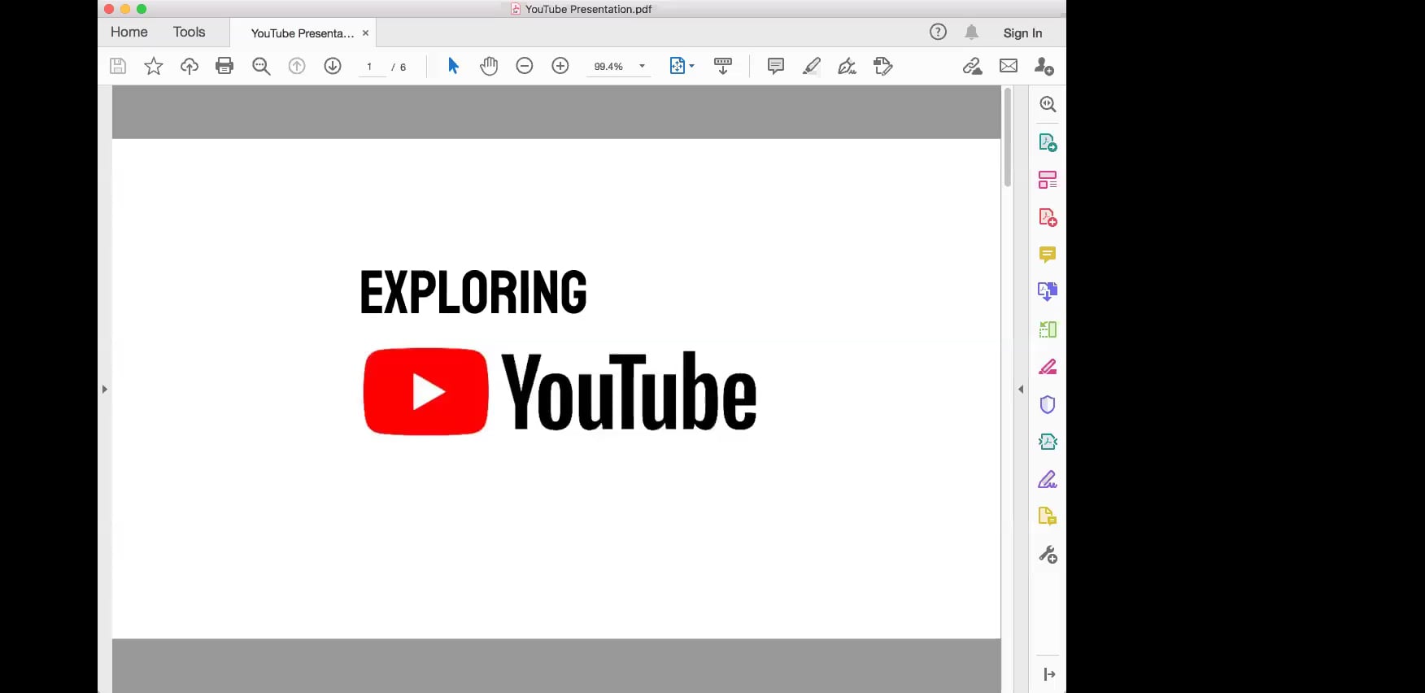Choose the Selection arrow tool
The image size is (1425, 693).
454,66
